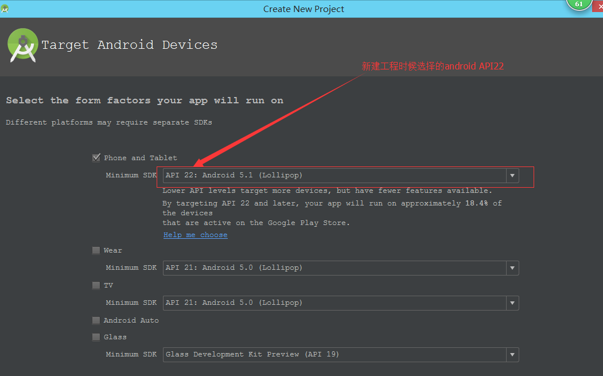Open the Glass Minimum SDK dropdown arrow
The height and width of the screenshot is (376, 603).
(512, 354)
